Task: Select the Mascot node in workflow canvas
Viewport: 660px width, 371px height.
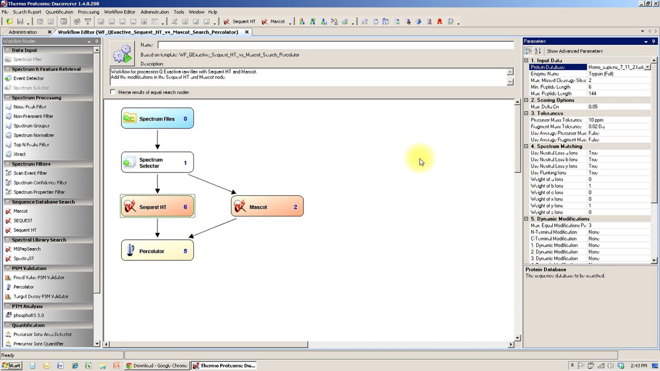Action: (x=267, y=206)
